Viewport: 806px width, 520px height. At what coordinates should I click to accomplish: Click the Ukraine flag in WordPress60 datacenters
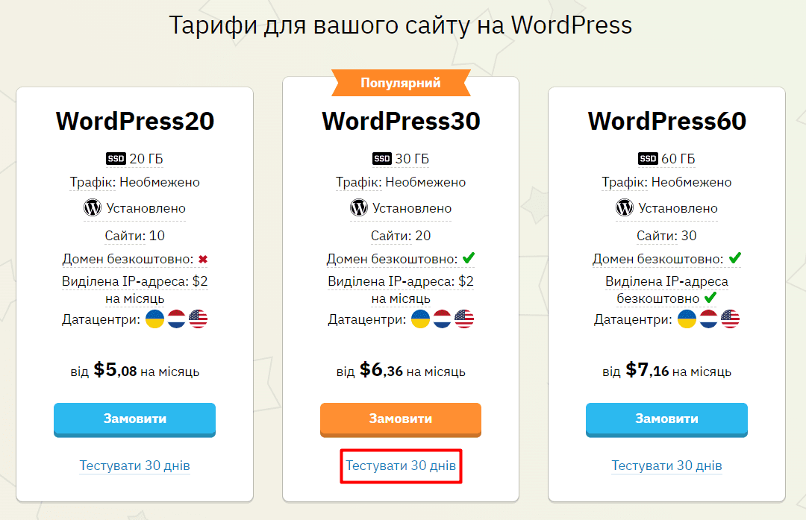(687, 319)
